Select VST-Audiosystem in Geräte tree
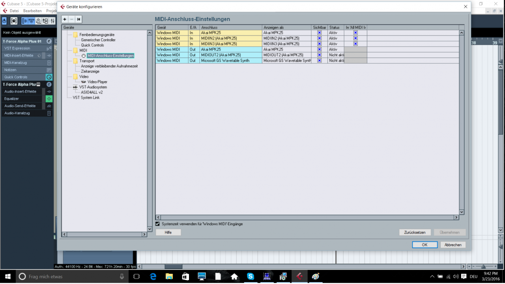Image resolution: width=505 pixels, height=284 pixels. 93,87
